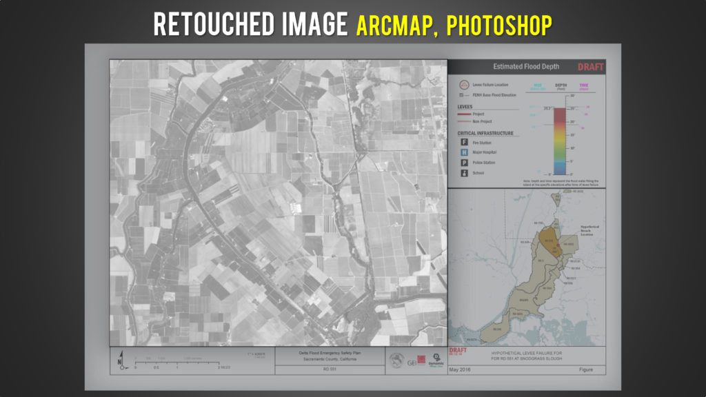Click the yellow 'ARCMAP, PHOTOSHOP' text
This screenshot has width=706, height=397.
click(454, 26)
